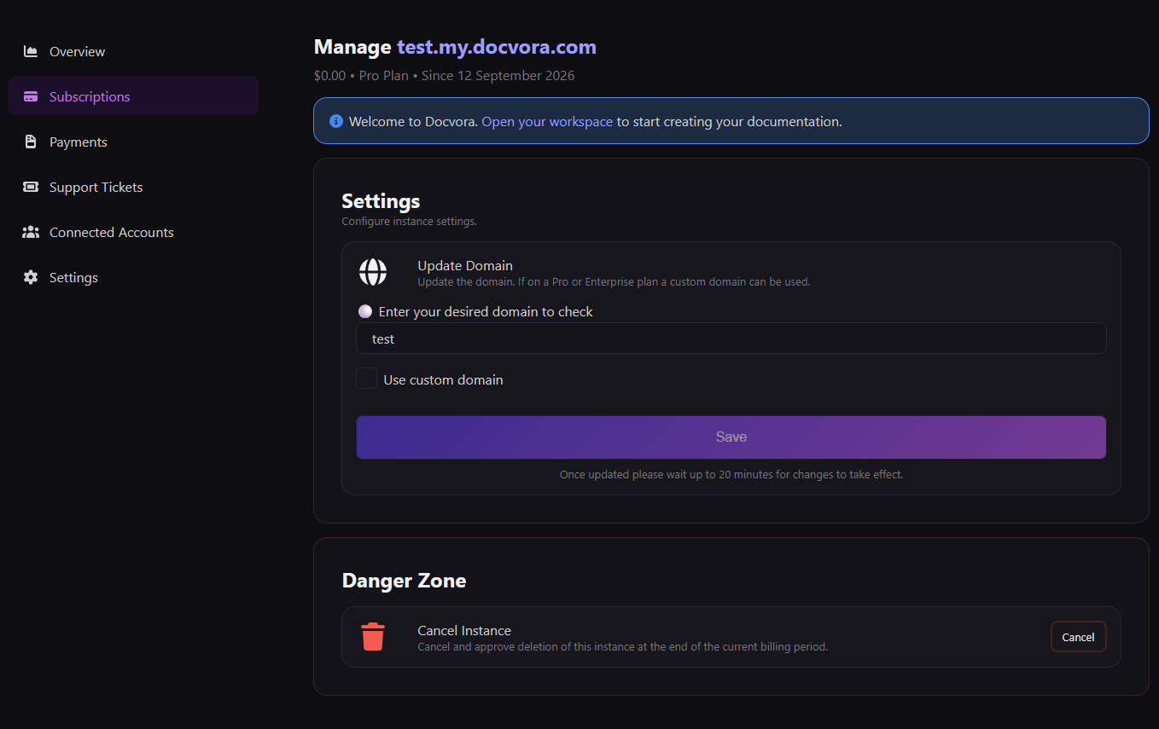Enable the Use custom domain checkbox
Image resolution: width=1159 pixels, height=729 pixels.
[x=367, y=379]
